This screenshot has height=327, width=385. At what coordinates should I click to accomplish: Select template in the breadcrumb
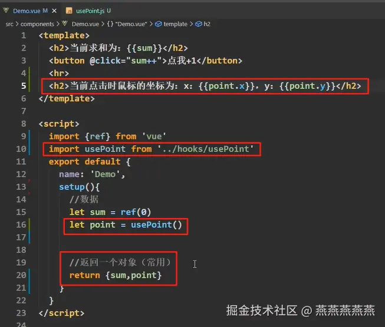pos(175,24)
